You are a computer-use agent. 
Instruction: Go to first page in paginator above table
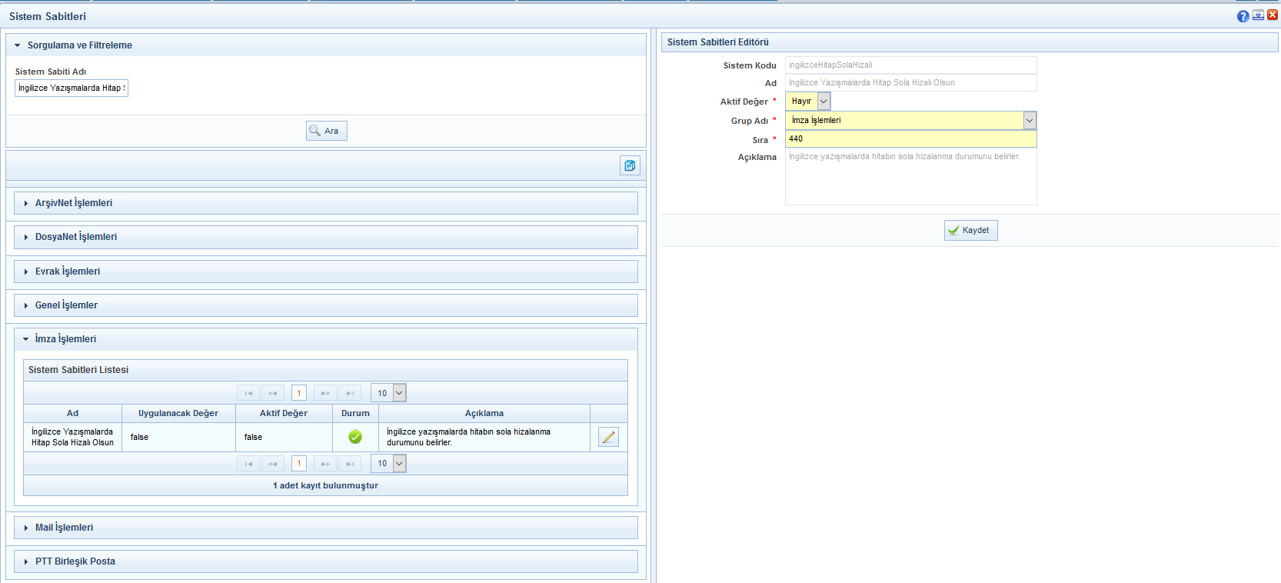[x=248, y=393]
